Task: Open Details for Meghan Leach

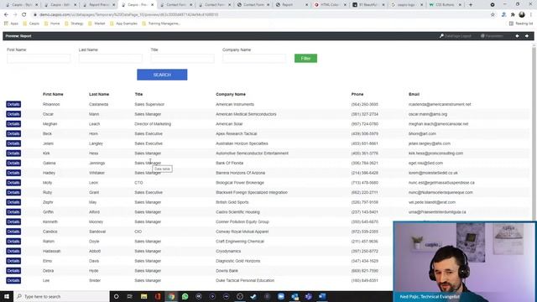Action: pos(13,124)
